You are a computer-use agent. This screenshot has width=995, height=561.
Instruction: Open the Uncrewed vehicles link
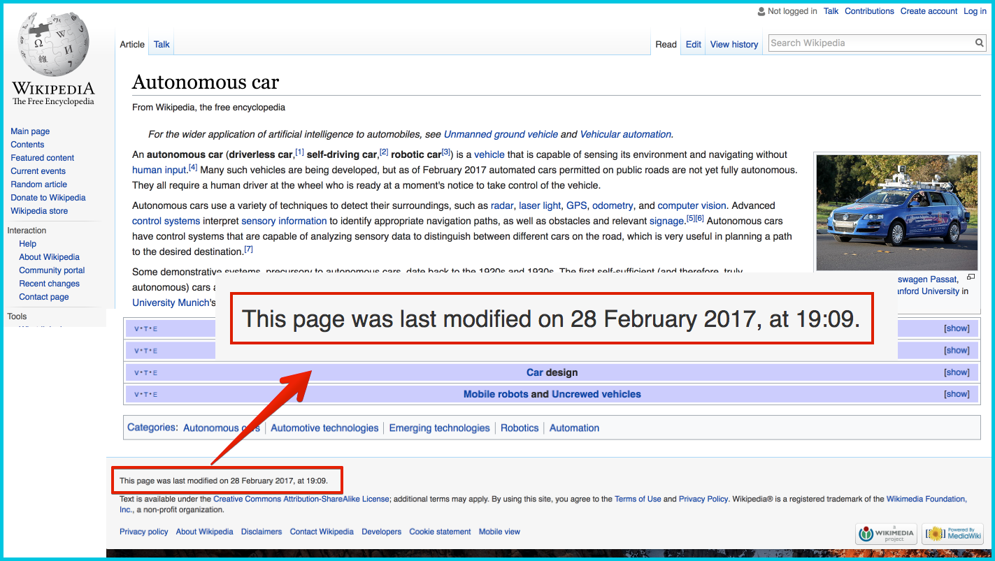point(596,394)
